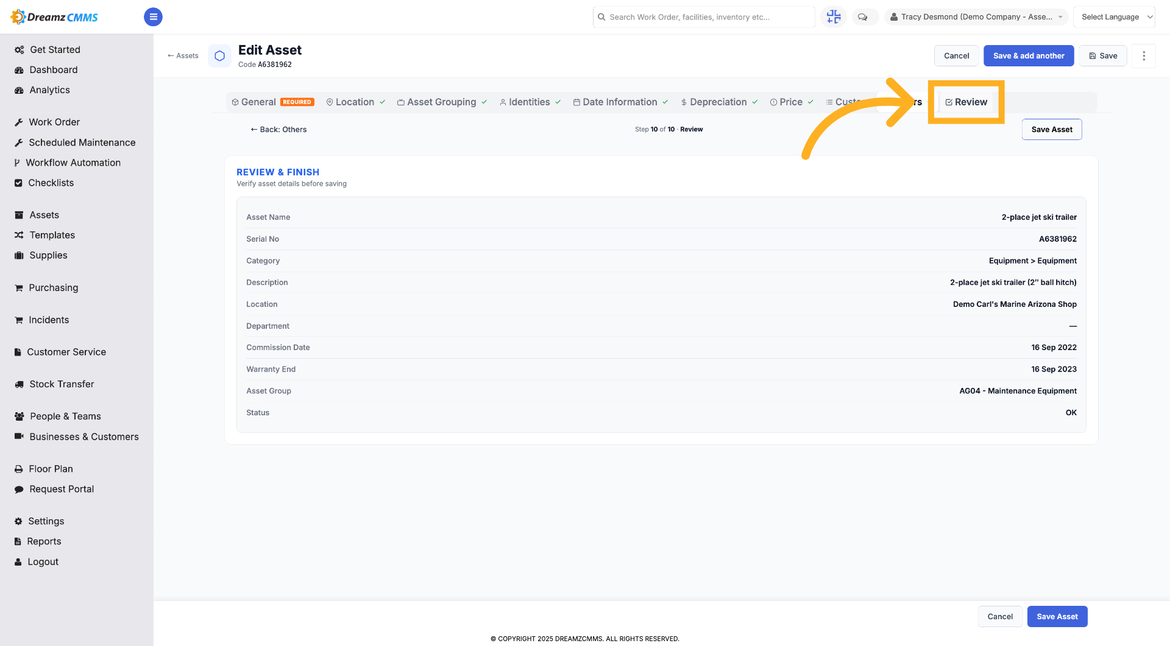Go back via Back: Others link
The image size is (1170, 646).
point(278,130)
